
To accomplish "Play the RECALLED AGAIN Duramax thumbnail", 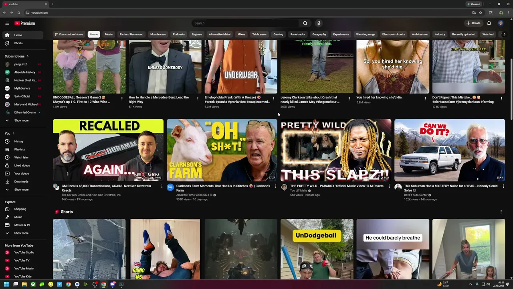I will click(x=108, y=150).
